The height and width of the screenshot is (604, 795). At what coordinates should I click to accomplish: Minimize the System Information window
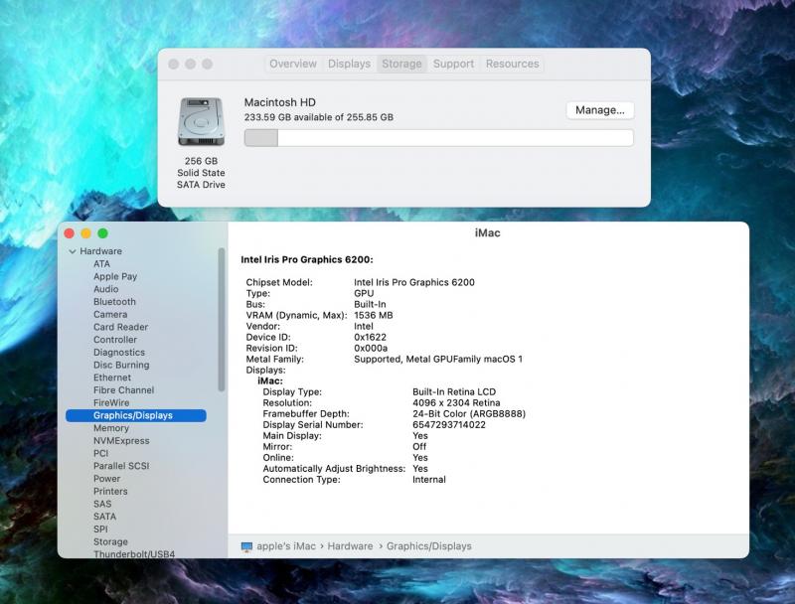(x=86, y=233)
